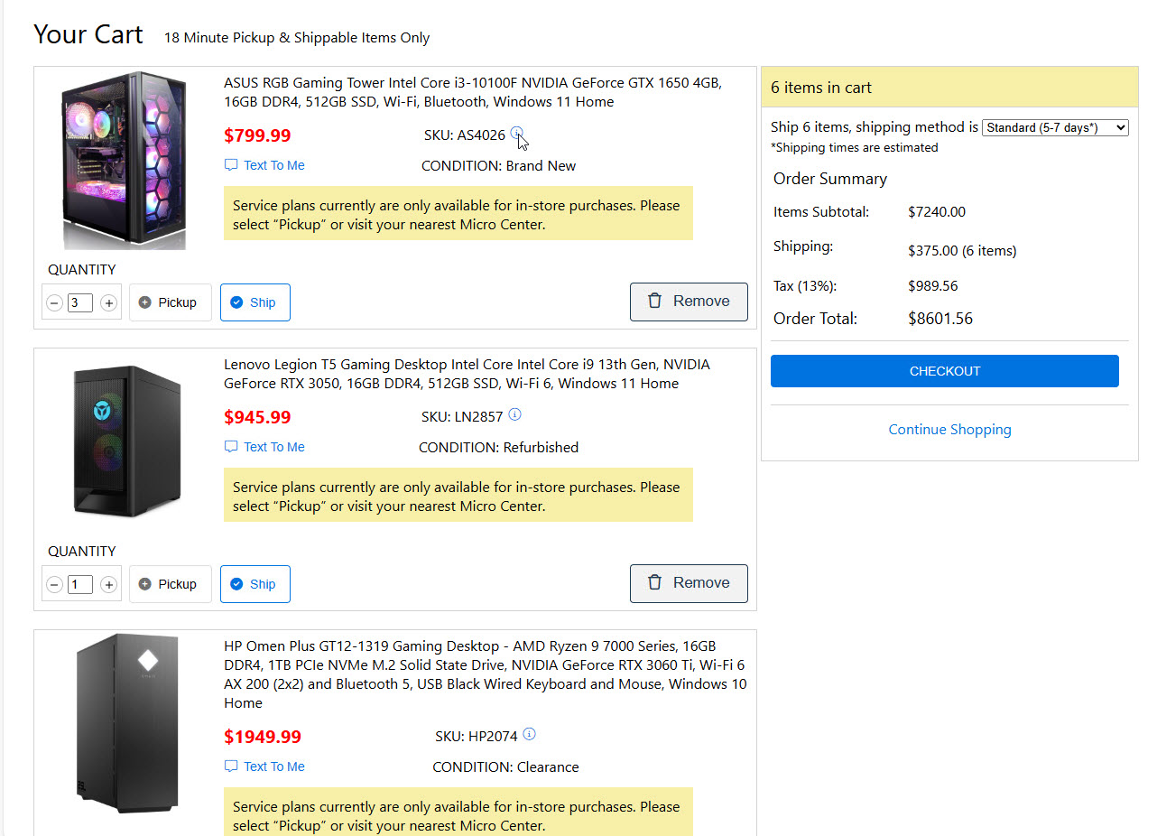Increase quantity of the ASUS Gaming Tower
Viewport: 1157px width, 836px height.
pos(109,303)
